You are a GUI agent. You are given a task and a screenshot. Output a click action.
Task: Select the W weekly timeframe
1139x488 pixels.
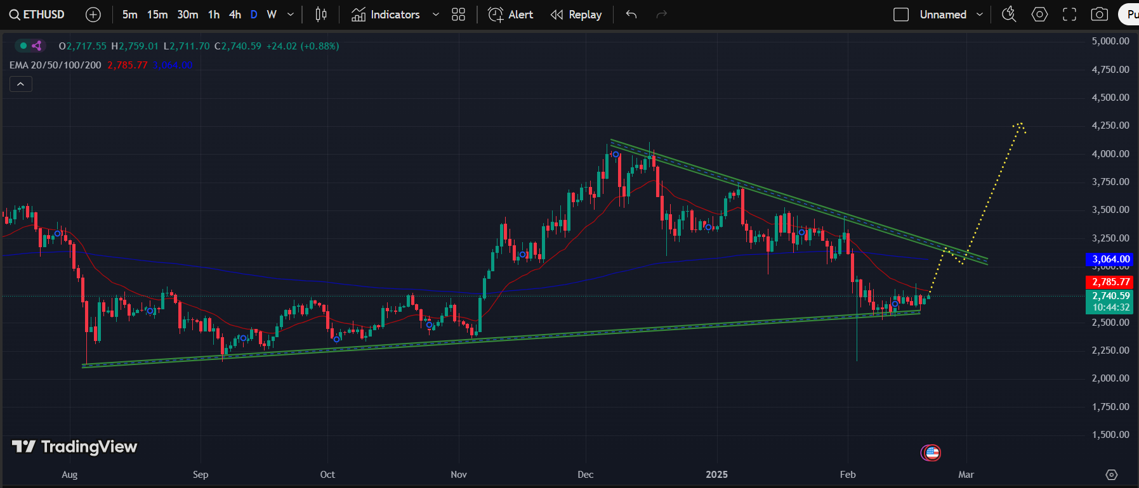(272, 15)
